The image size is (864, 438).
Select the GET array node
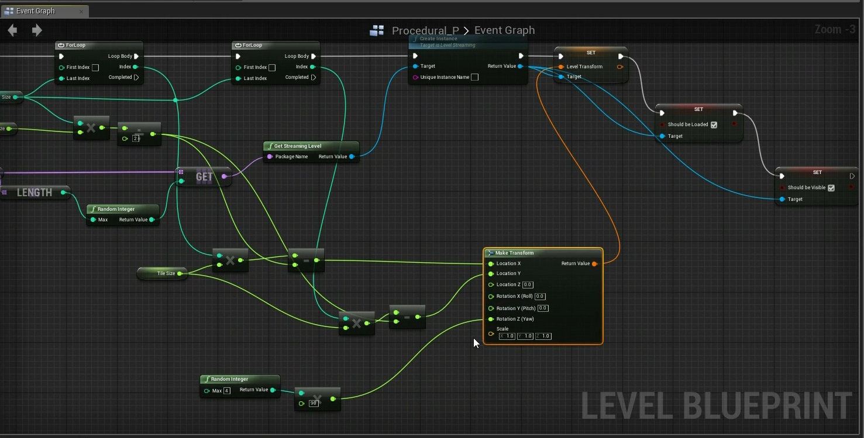204,177
